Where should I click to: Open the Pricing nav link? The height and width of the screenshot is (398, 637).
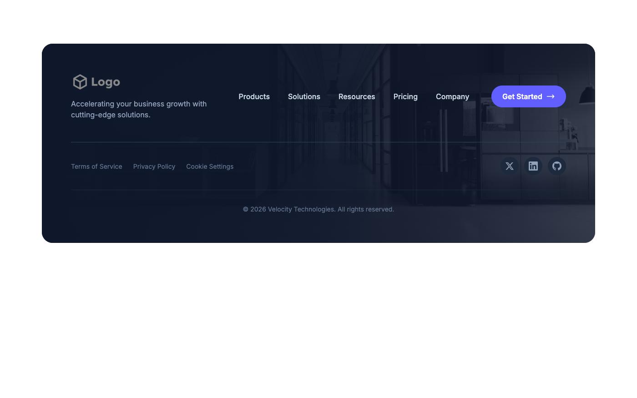(x=405, y=96)
